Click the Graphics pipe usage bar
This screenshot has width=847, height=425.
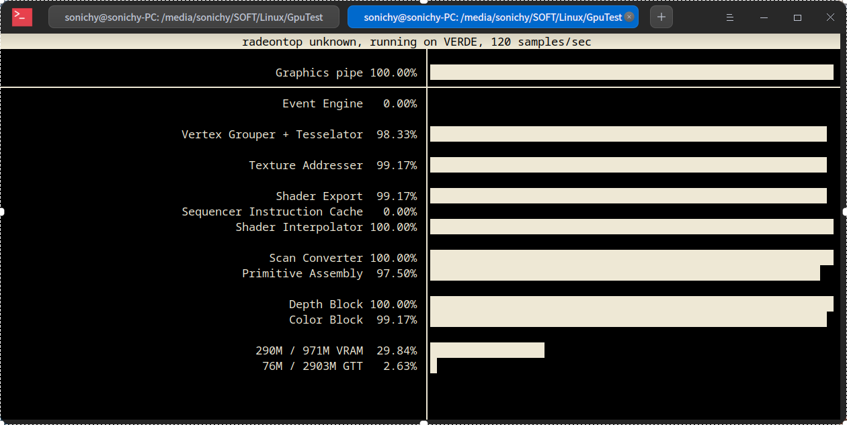point(632,73)
